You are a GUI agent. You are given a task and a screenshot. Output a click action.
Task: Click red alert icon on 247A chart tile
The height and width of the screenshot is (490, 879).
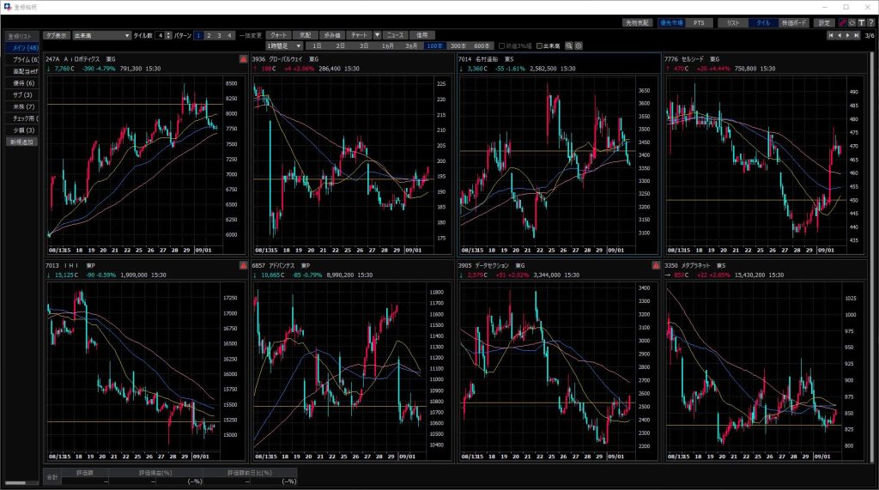pos(245,59)
